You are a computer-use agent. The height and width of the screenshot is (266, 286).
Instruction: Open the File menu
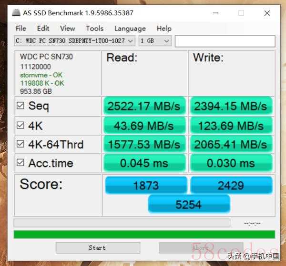21,29
